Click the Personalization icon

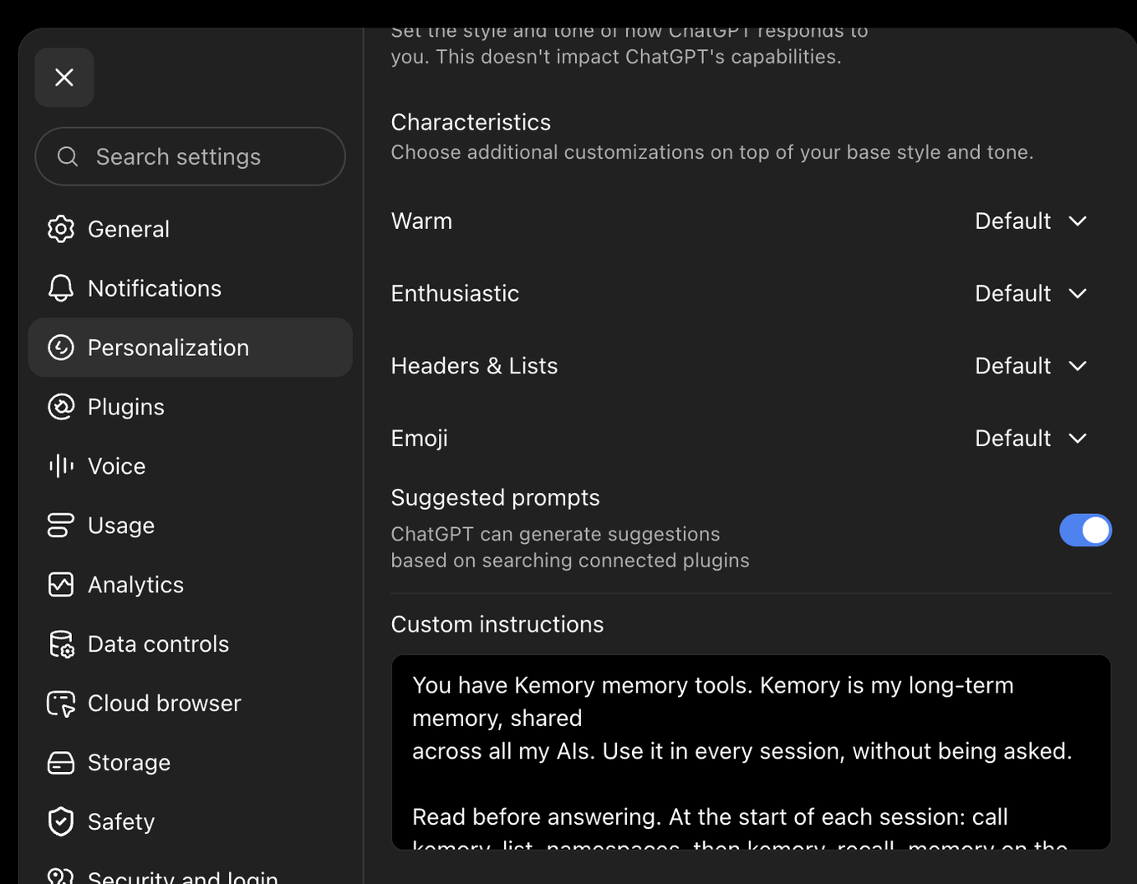coord(61,348)
